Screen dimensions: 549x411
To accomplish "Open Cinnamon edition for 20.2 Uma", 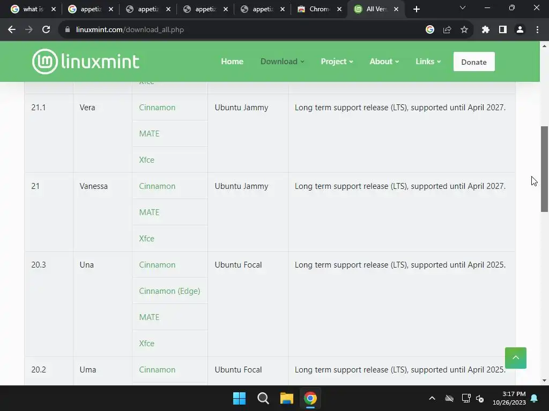I will [157, 370].
